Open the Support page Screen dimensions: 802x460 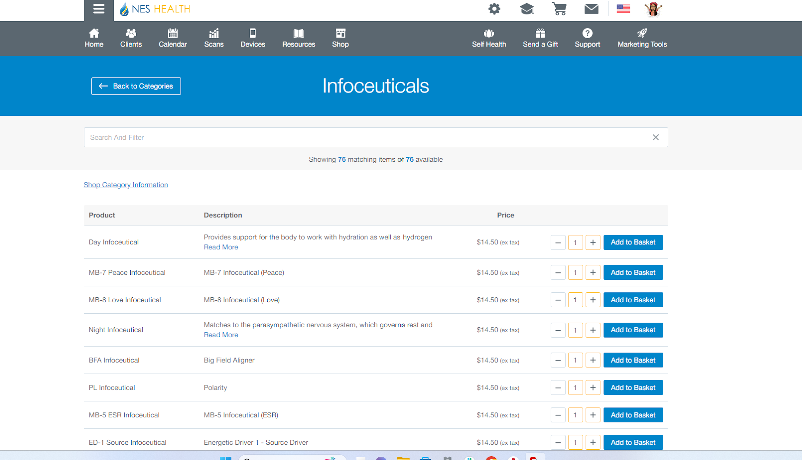[587, 38]
